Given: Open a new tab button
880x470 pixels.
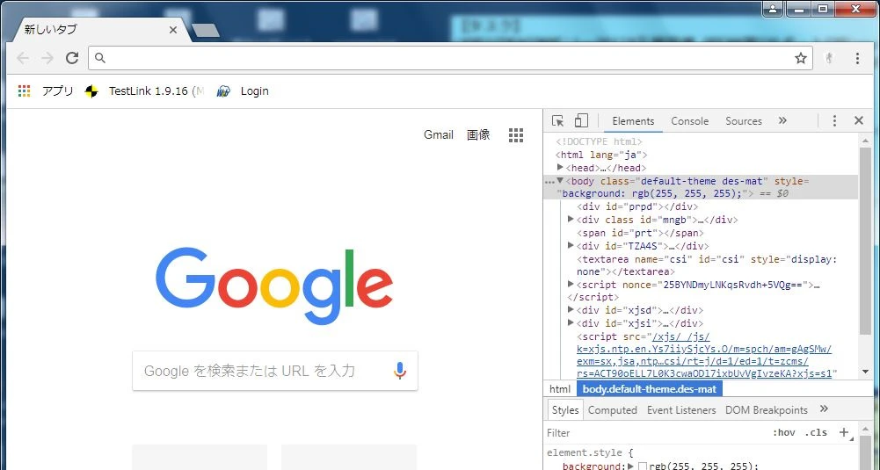Looking at the screenshot, I should [206, 30].
